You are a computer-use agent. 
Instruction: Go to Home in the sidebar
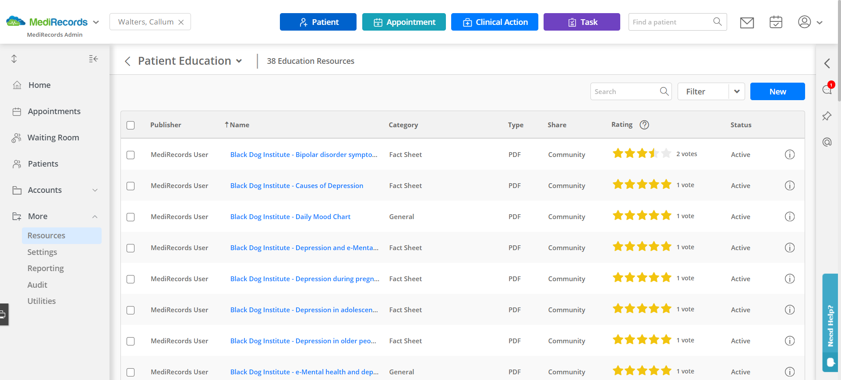point(39,85)
